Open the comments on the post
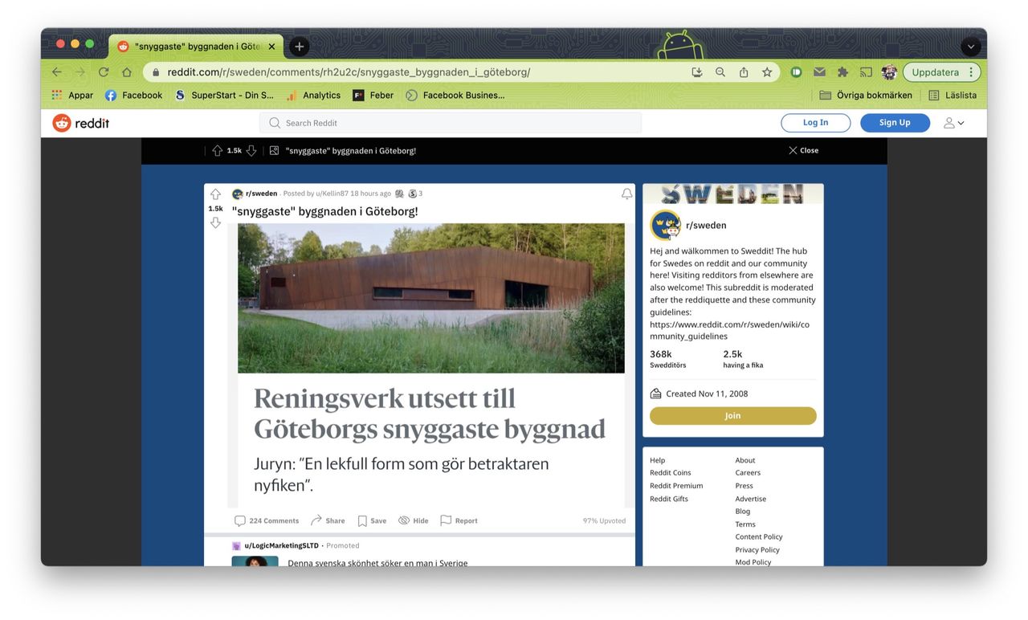The height and width of the screenshot is (620, 1028). [266, 520]
